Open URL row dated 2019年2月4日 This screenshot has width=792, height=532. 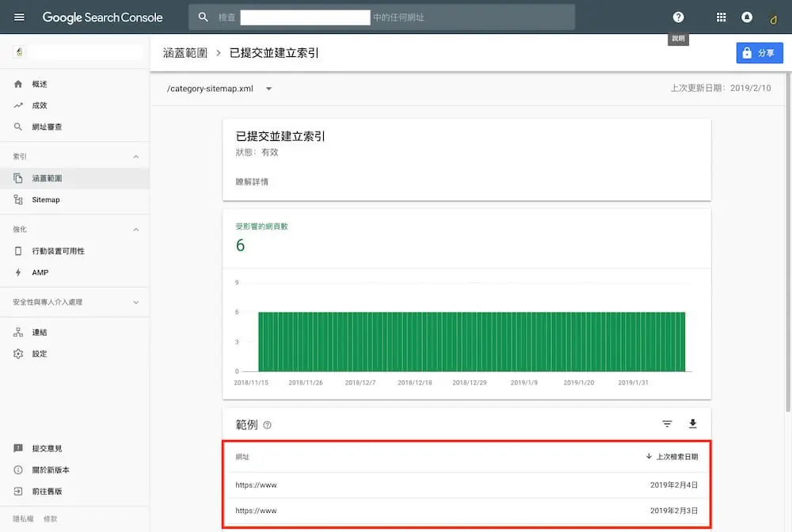click(x=466, y=485)
